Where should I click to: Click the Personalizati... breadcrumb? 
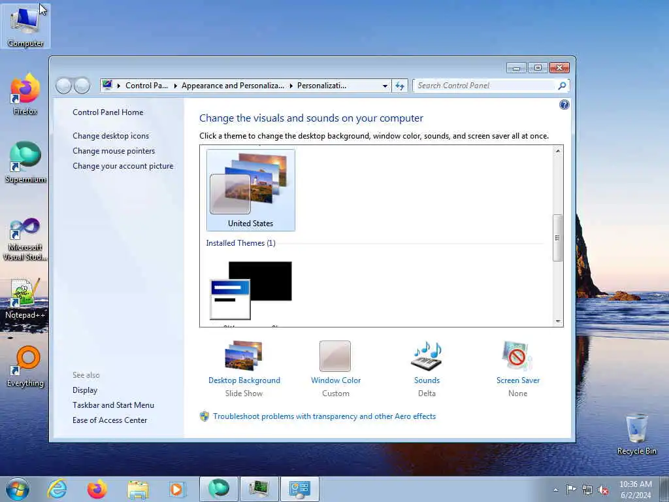[x=321, y=86]
